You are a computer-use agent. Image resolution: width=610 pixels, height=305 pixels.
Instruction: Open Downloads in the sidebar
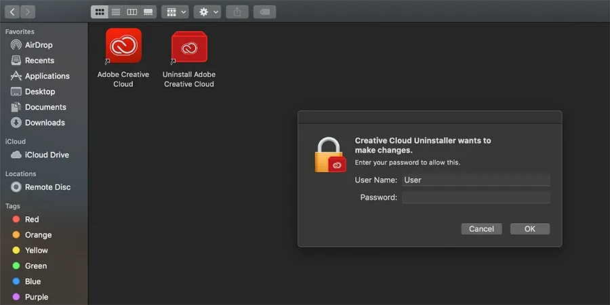(44, 123)
